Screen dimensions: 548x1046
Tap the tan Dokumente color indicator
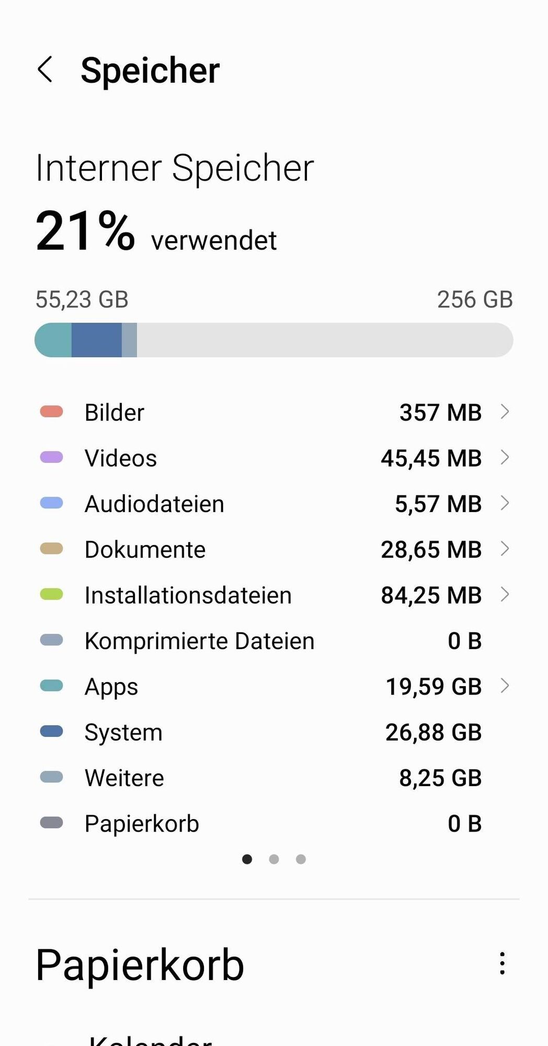coord(51,549)
